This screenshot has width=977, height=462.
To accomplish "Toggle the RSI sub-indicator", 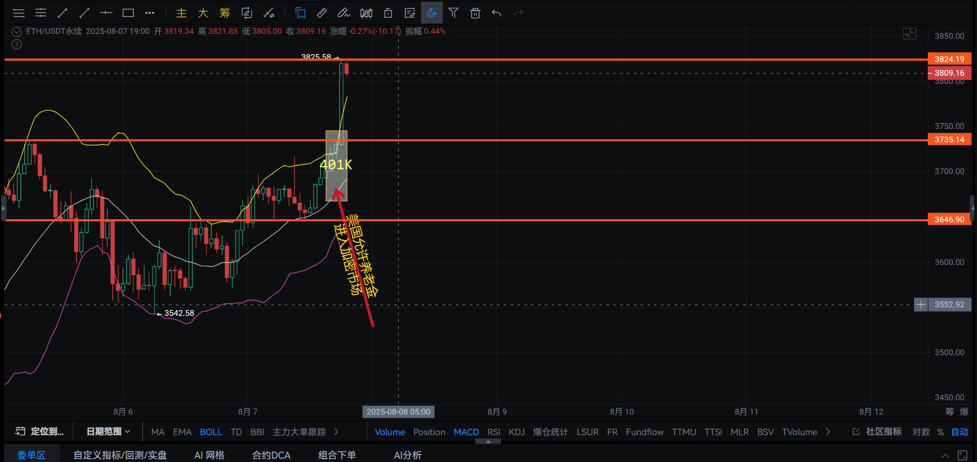I will pos(494,432).
